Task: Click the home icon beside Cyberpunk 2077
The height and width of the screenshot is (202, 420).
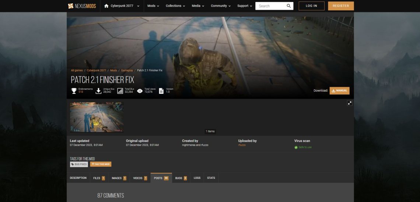Action: click(106, 6)
